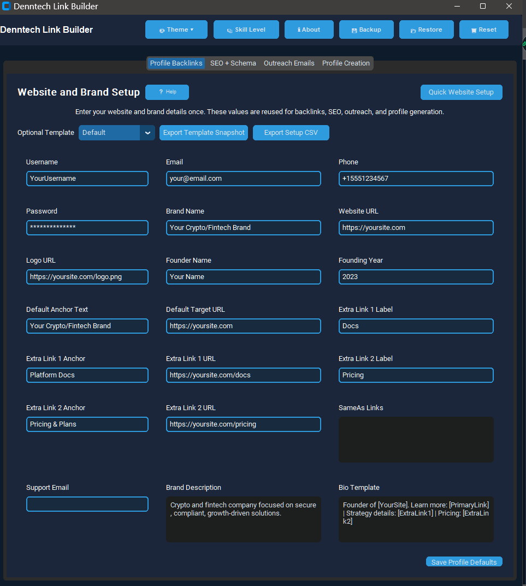Expand the Optional Template dropdown

click(109, 132)
